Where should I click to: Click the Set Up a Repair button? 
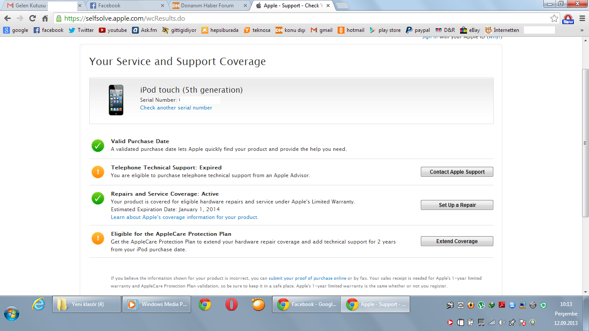tap(457, 205)
